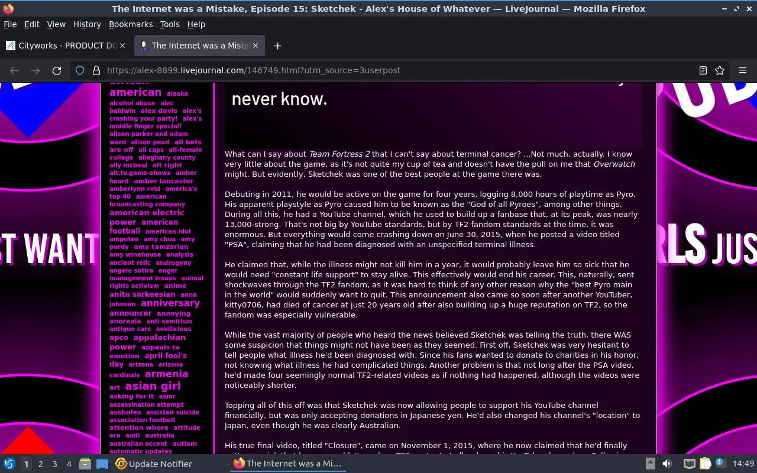The width and height of the screenshot is (757, 473).
Task: Switch to the Cityworks tab
Action: click(x=66, y=46)
